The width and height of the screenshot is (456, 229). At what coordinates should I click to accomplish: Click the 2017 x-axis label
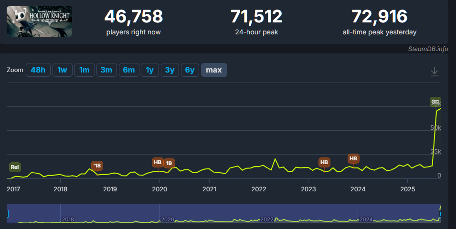[13, 189]
